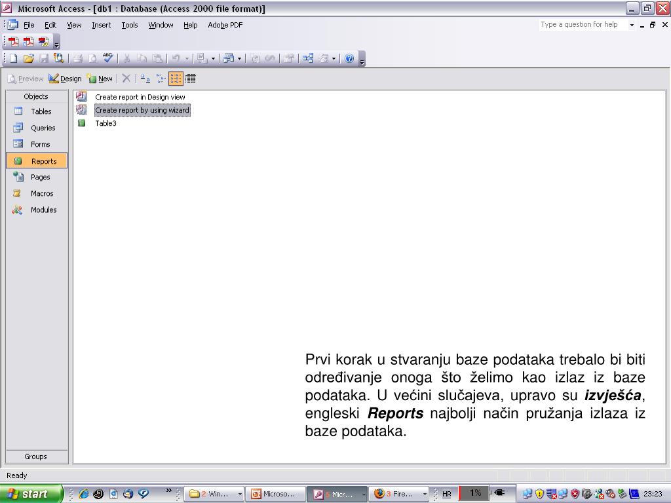
Task: Toggle the List view button
Action: coord(176,79)
